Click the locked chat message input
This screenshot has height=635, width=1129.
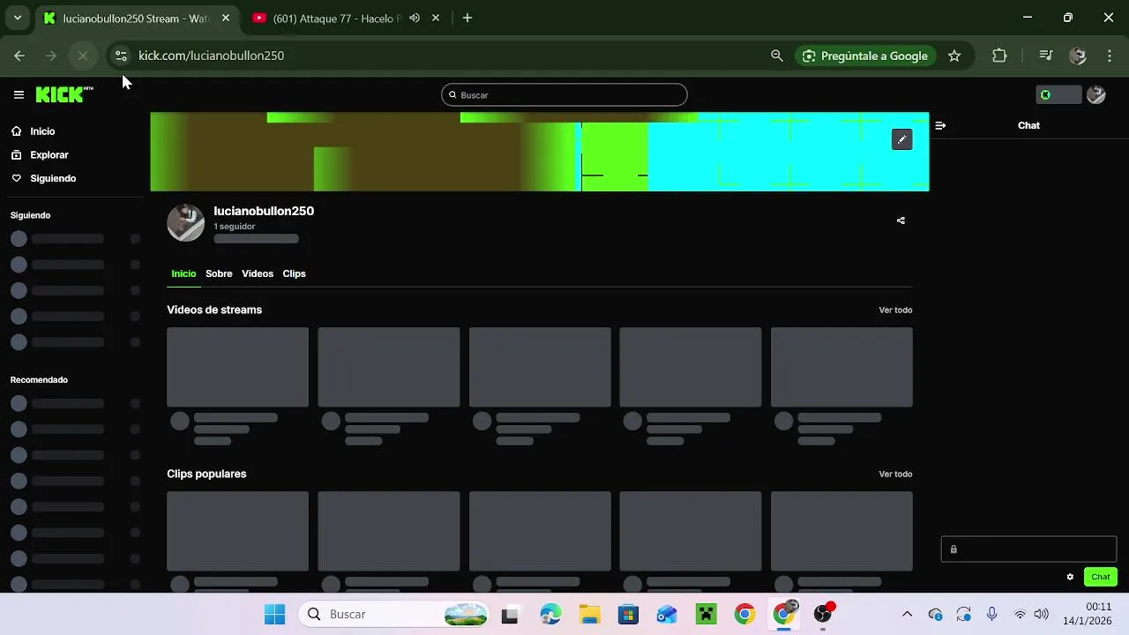click(x=1028, y=549)
